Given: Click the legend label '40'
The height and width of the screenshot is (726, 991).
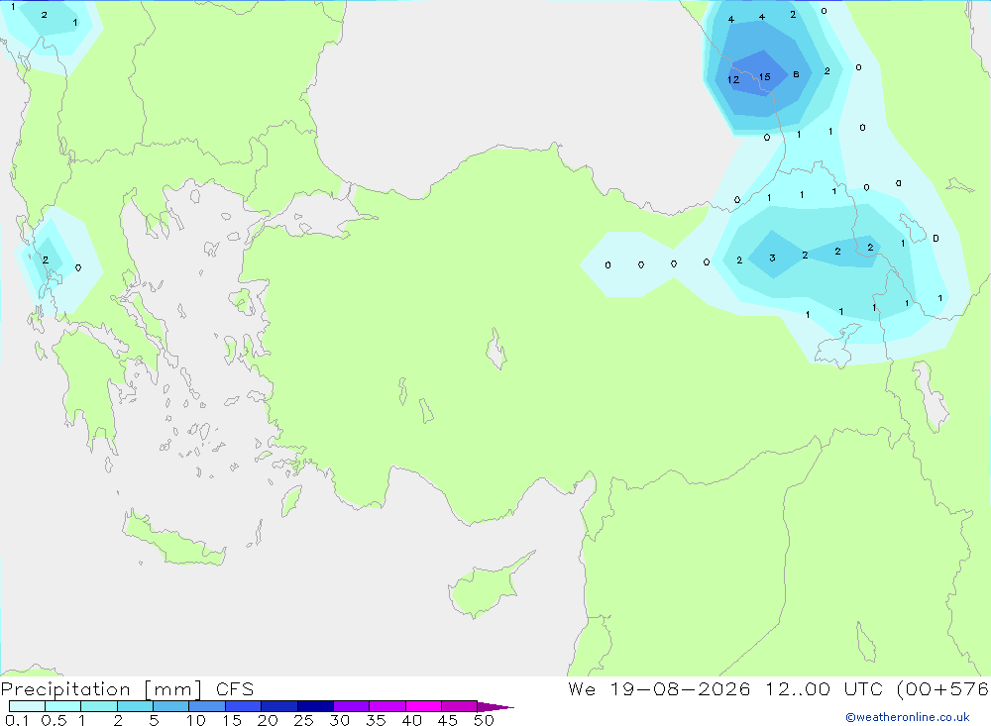Looking at the screenshot, I should [x=411, y=720].
